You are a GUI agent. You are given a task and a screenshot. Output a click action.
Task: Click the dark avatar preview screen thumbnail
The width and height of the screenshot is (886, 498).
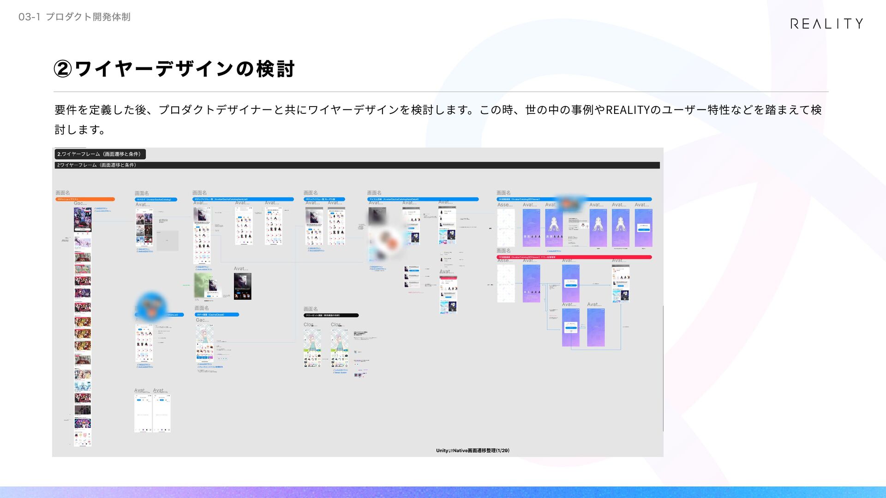(242, 286)
